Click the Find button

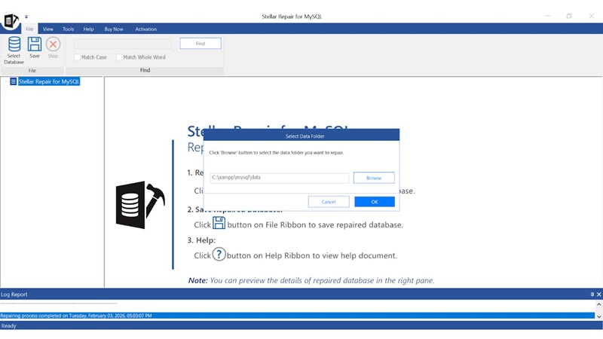coord(200,44)
